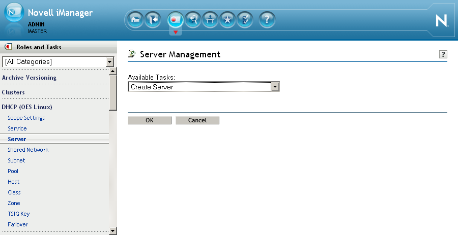Open the Roles and Tasks view icon

pyautogui.click(x=175, y=20)
